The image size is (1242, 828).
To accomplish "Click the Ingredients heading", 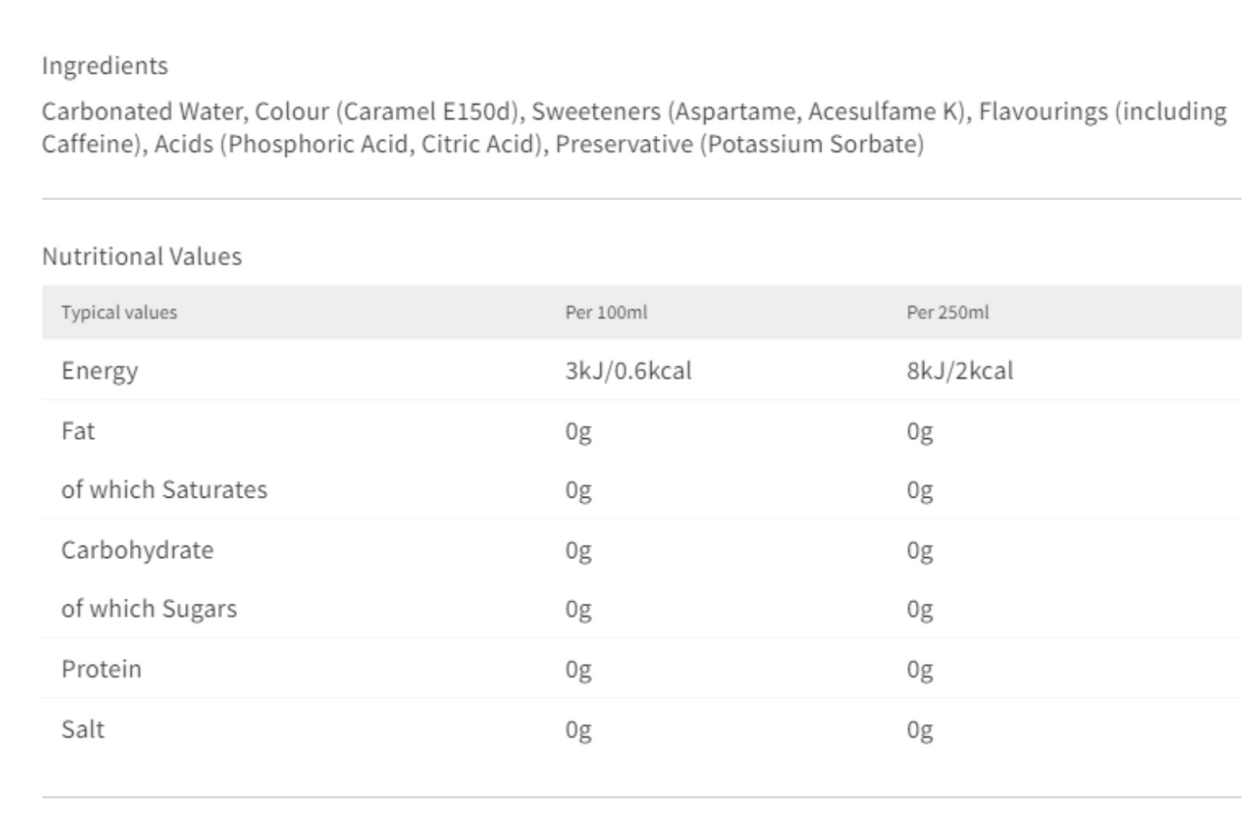I will 104,67.
